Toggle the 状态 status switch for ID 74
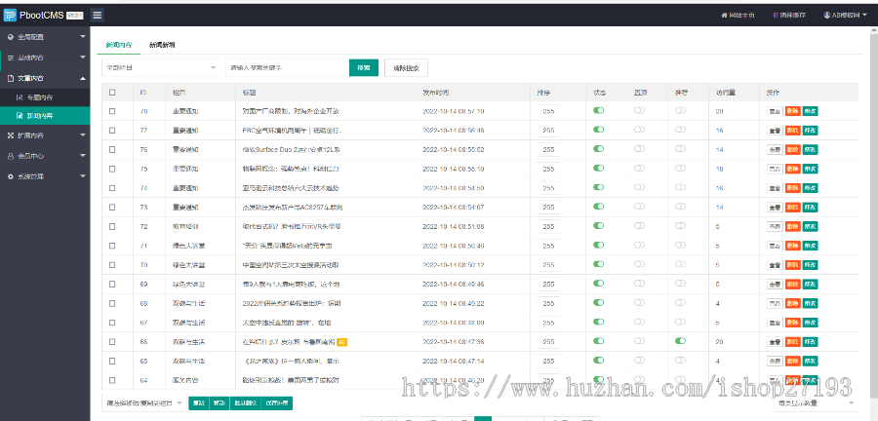The height and width of the screenshot is (421, 878). tap(599, 187)
